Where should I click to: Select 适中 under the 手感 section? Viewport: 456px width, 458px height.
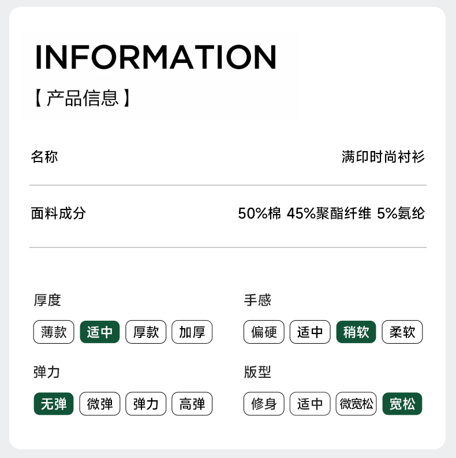tap(310, 332)
